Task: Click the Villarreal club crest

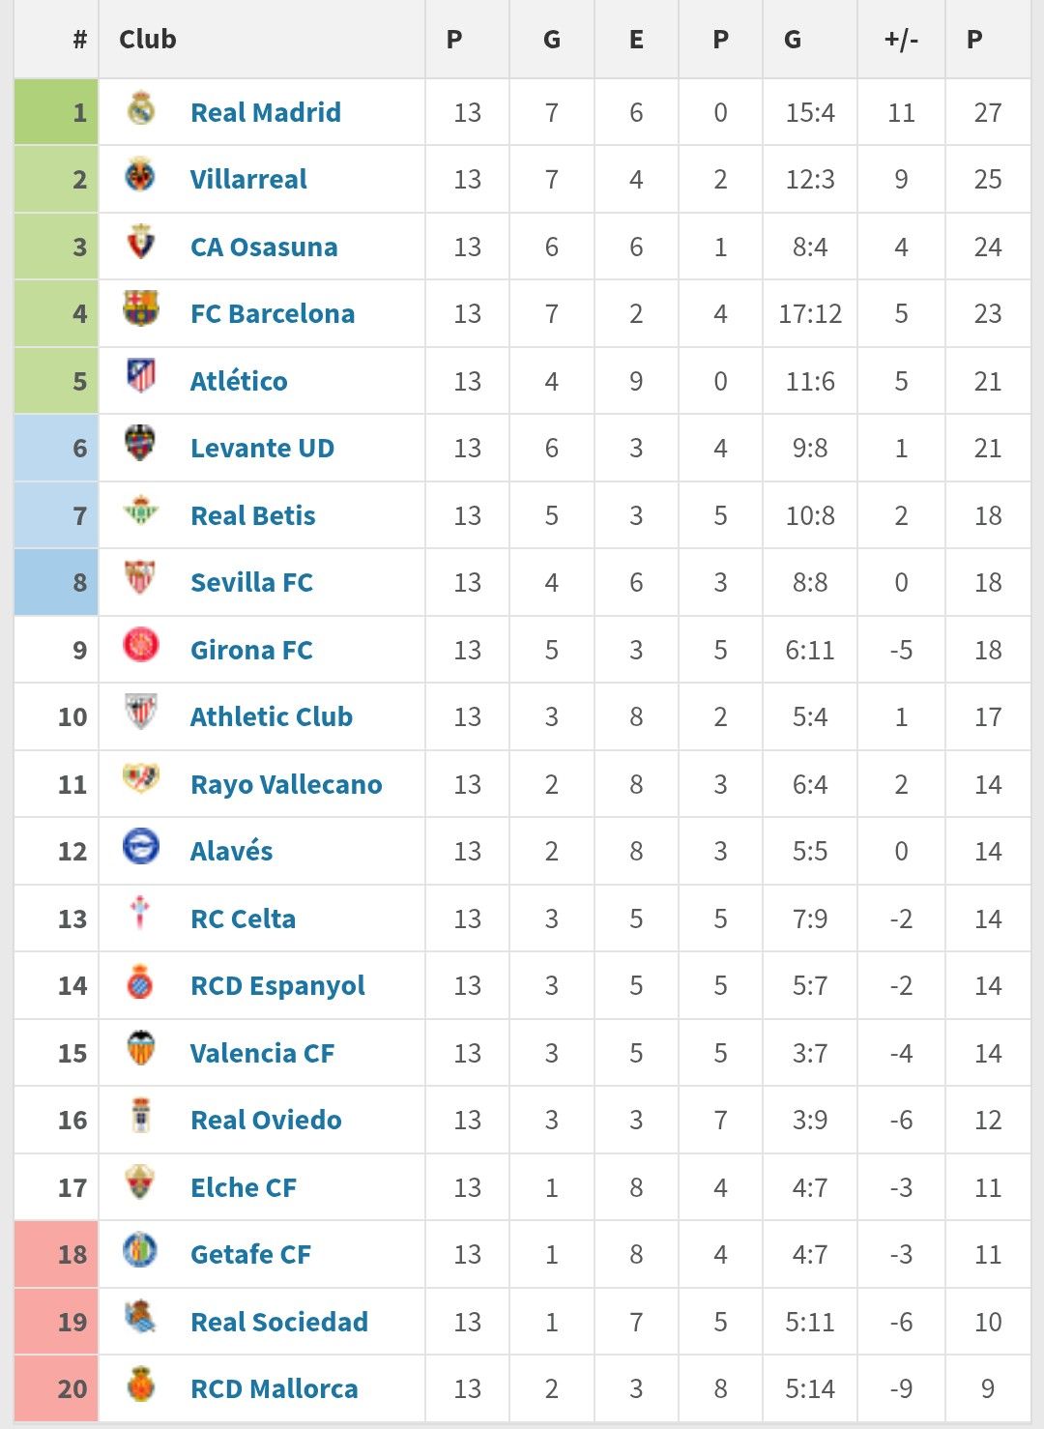Action: click(141, 176)
